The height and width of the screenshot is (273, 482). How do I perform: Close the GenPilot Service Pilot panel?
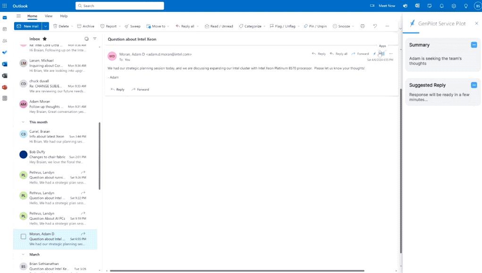pos(476,23)
